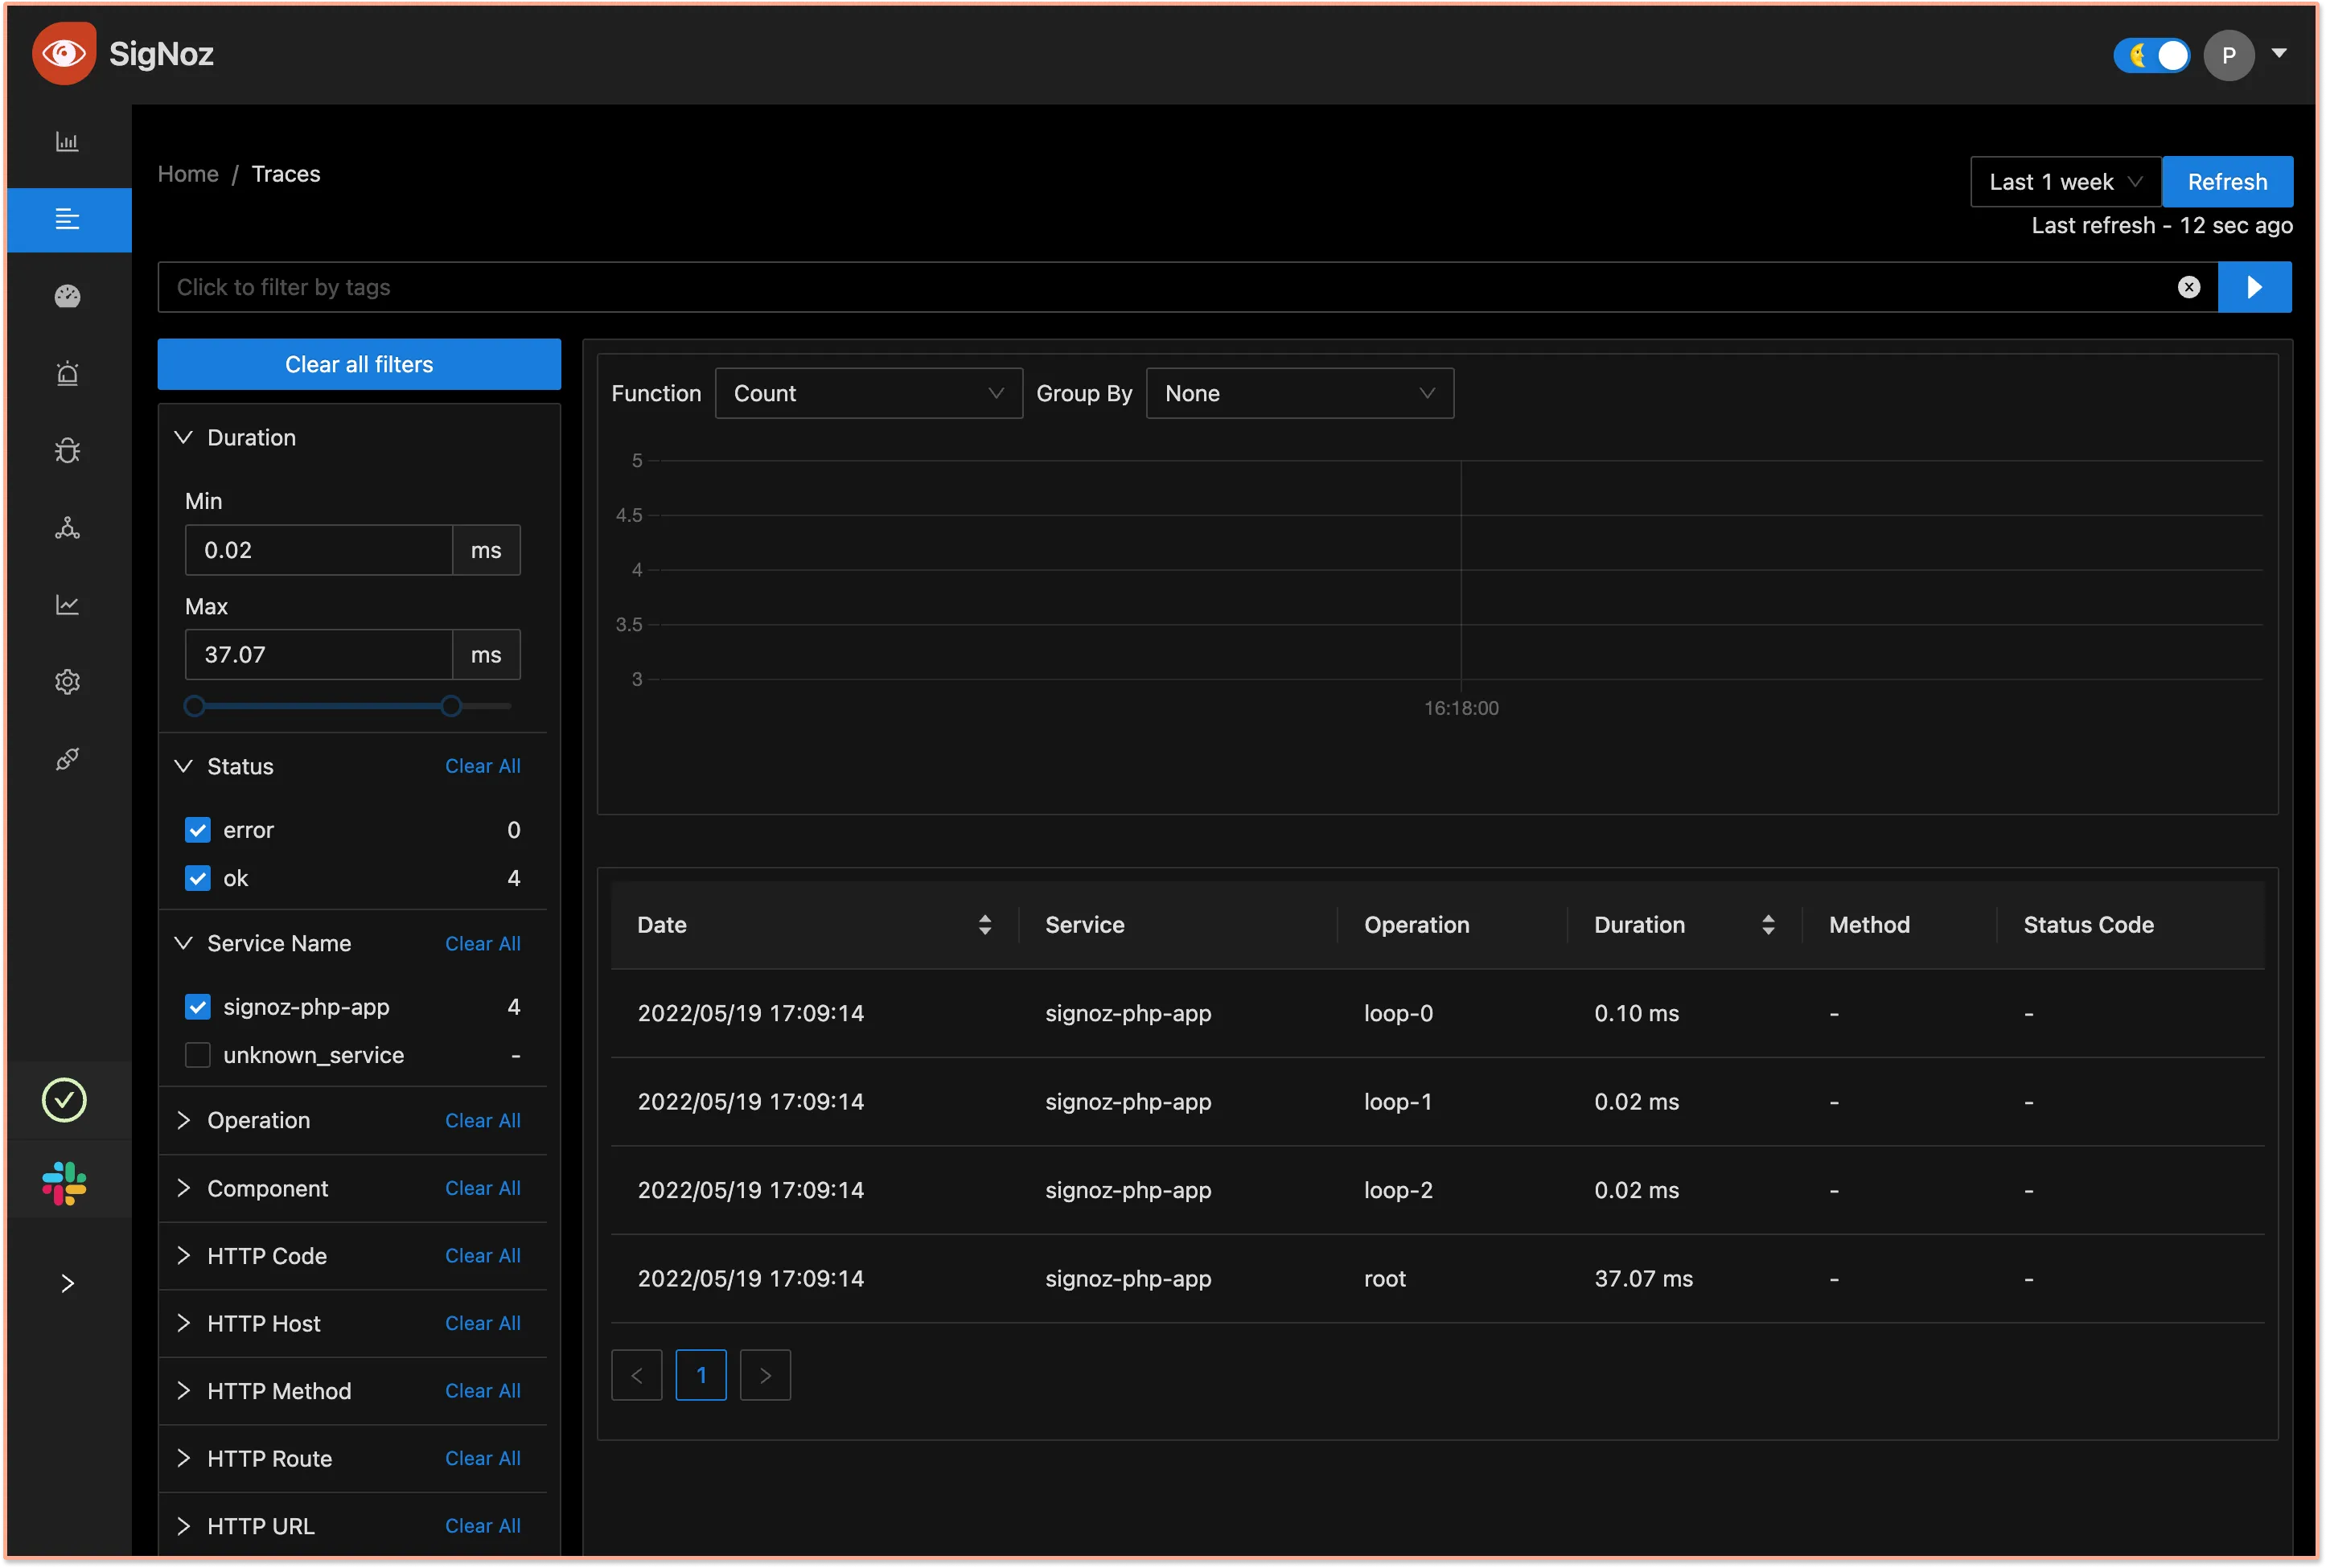Go to previous page arrow
This screenshot has width=2326, height=1568.
coord(636,1375)
